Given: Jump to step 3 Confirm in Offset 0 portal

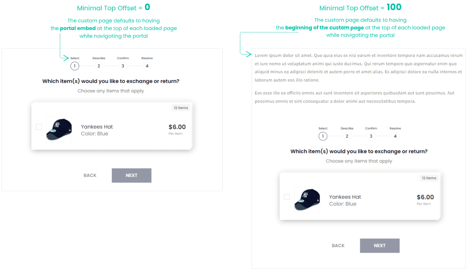Looking at the screenshot, I should coord(123,66).
